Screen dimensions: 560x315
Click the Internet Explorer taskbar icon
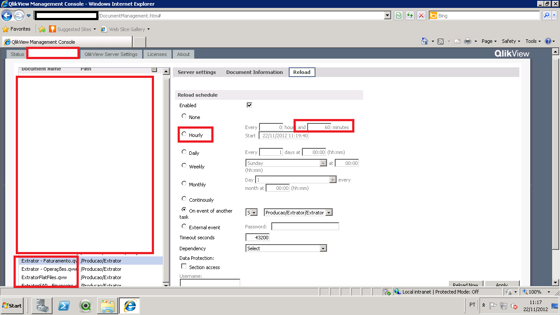(x=129, y=306)
